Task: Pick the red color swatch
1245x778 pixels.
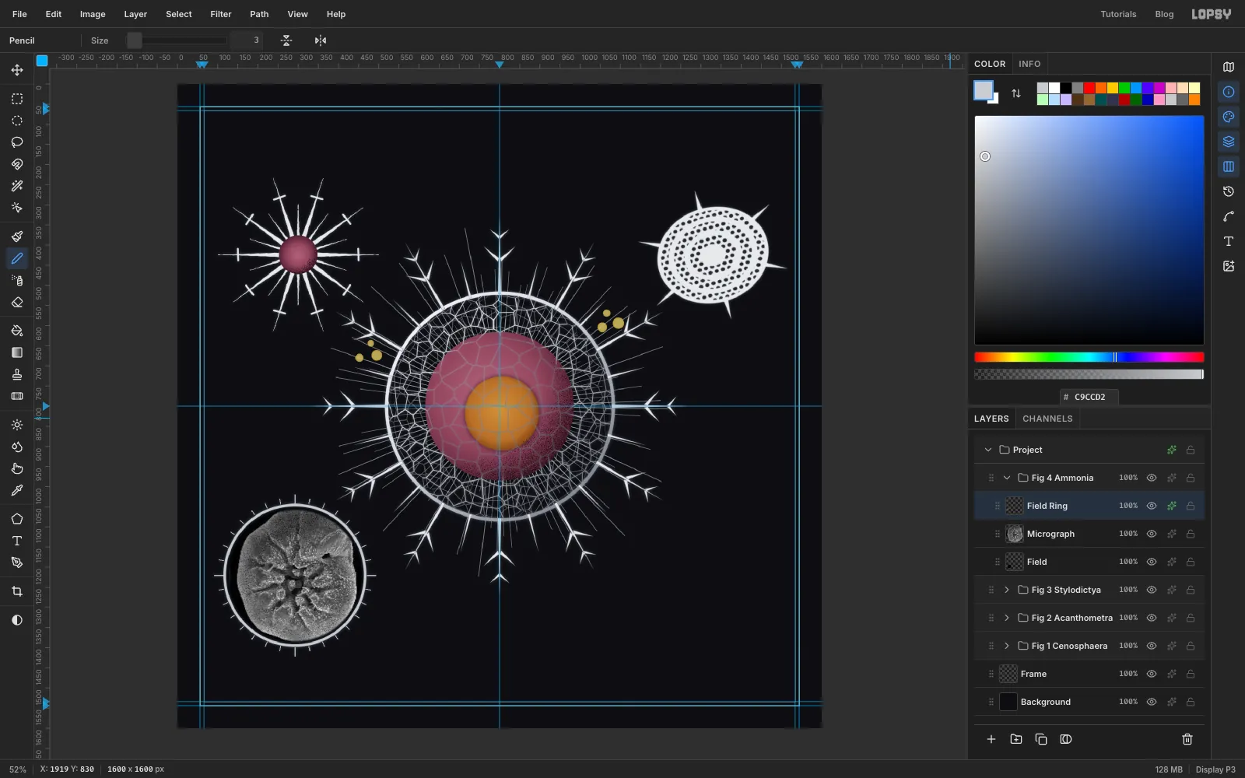Action: coord(1089,88)
